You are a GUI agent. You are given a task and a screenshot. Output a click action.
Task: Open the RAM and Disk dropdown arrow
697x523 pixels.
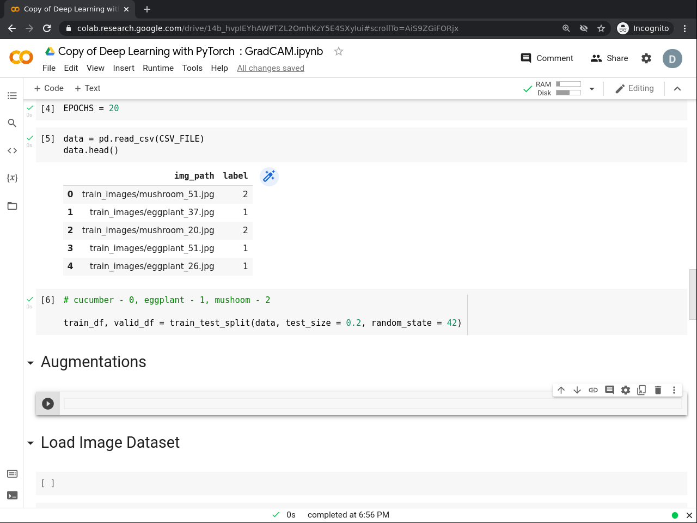click(592, 89)
